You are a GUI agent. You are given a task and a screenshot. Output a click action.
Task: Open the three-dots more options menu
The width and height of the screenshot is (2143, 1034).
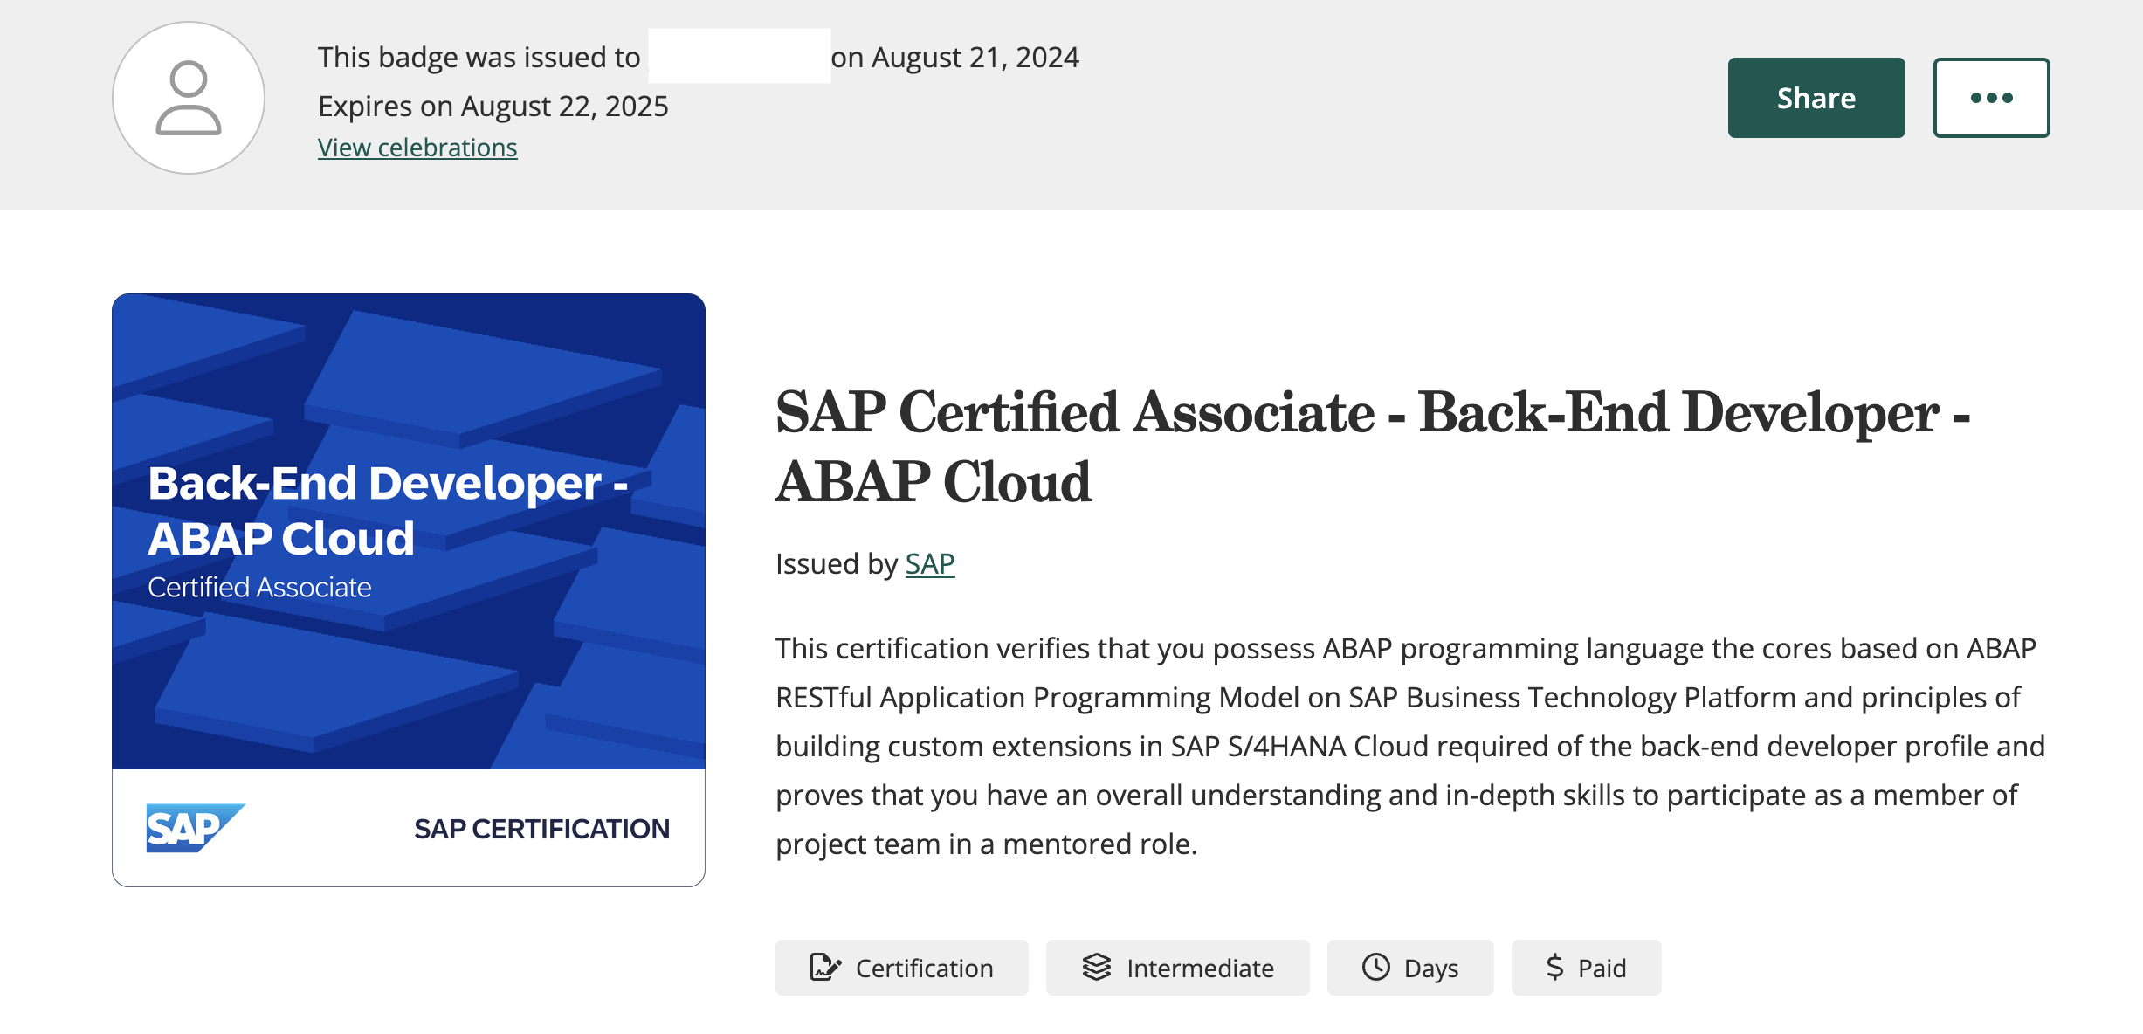click(1991, 98)
